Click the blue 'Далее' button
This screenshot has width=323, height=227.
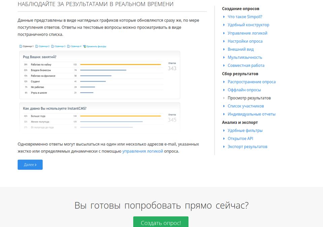click(30, 165)
